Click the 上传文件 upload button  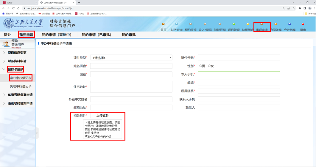point(102,116)
